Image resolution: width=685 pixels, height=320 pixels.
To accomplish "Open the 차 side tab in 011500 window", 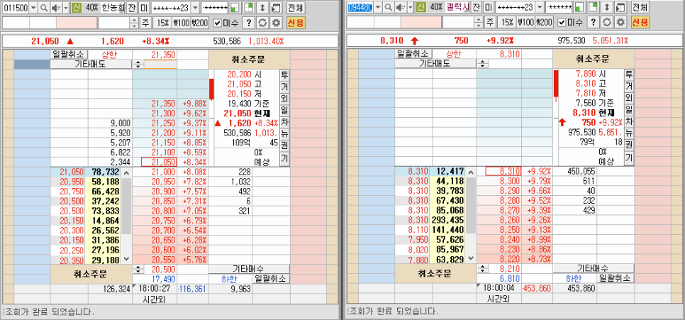I will click(x=285, y=121).
